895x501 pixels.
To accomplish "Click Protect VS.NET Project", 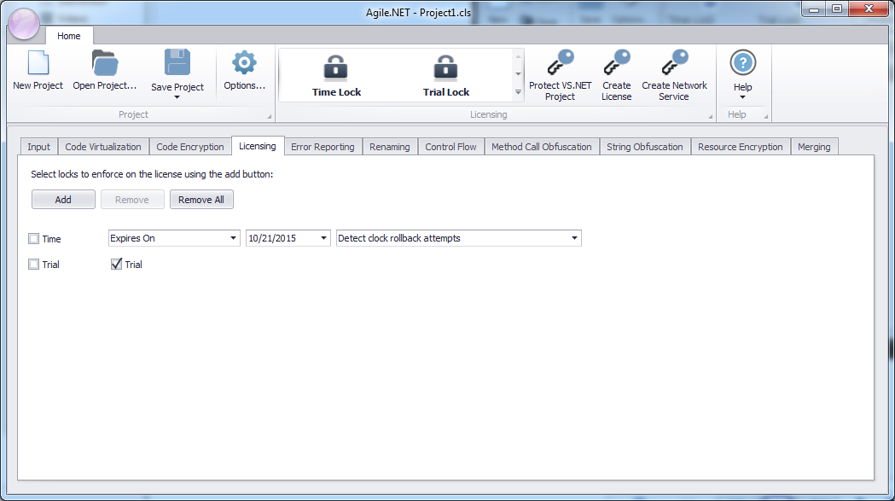I will point(560,73).
